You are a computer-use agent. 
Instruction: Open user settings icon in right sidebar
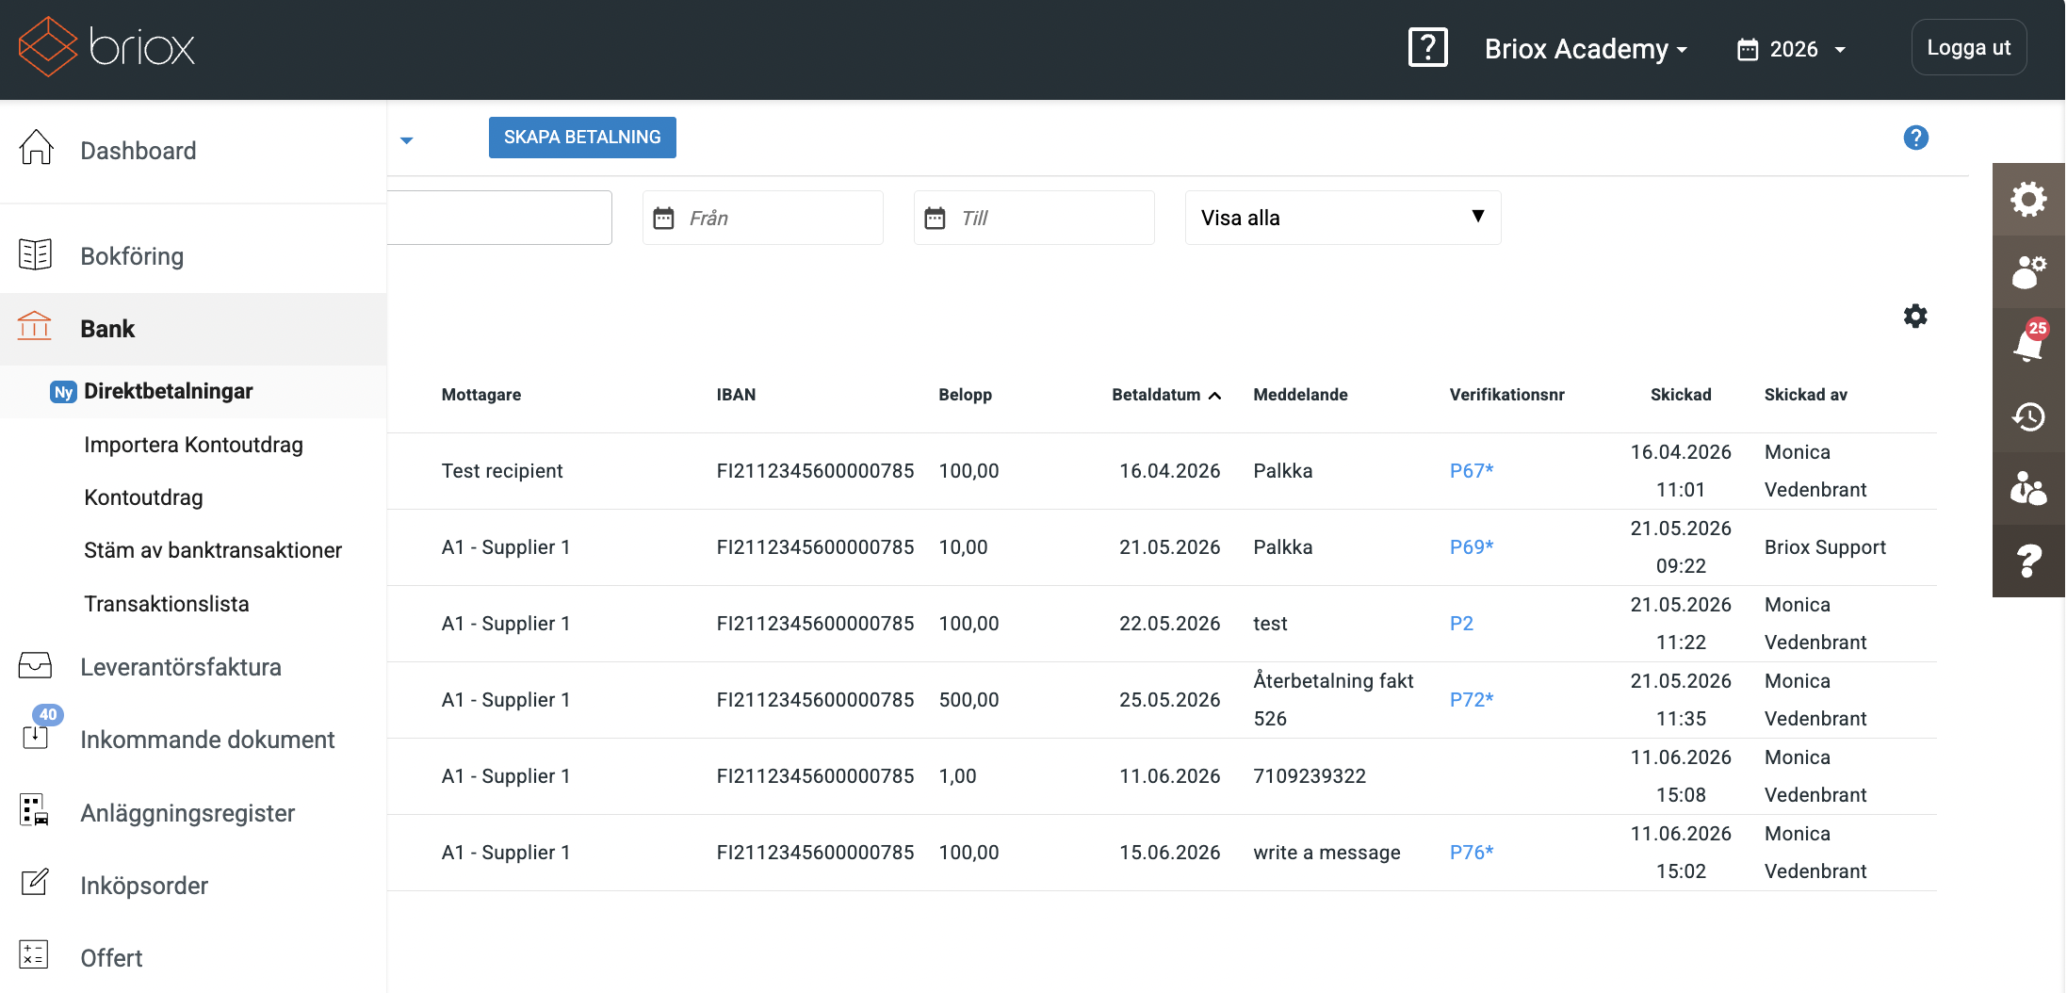click(x=2028, y=271)
